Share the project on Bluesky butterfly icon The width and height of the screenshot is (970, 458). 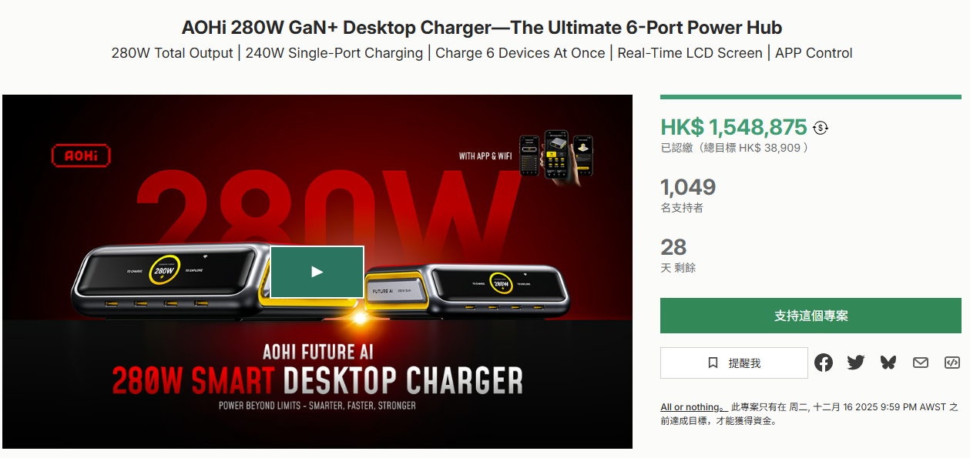(888, 363)
